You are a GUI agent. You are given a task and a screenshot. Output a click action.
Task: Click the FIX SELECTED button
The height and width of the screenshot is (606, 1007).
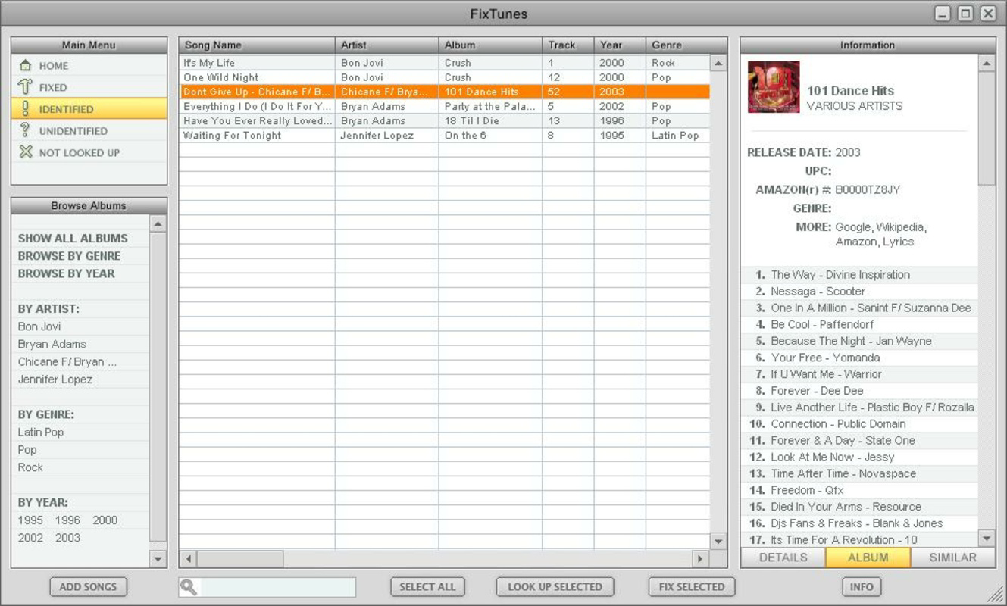(692, 587)
